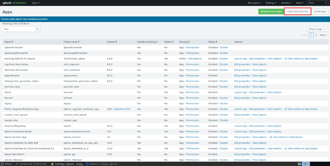View Splunk Archiver App details on Splunkbase
The width and height of the screenshot is (330, 166).
(x=288, y=137)
